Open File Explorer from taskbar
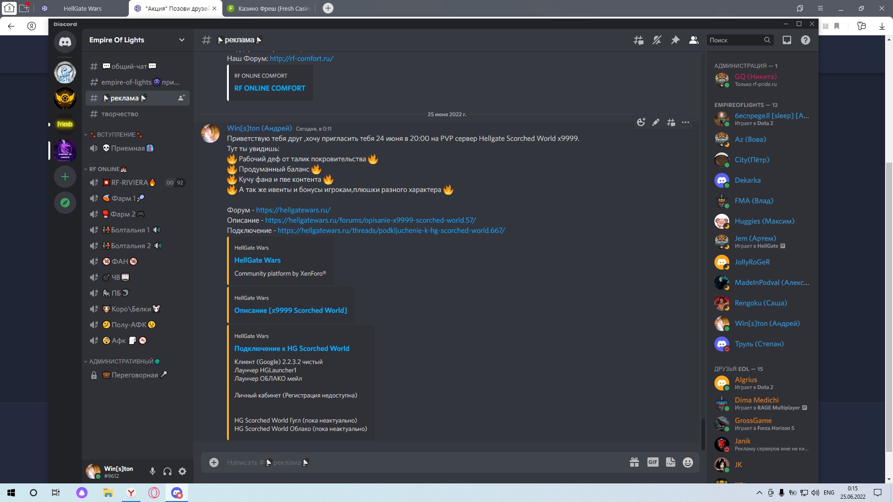The width and height of the screenshot is (893, 502). (x=108, y=493)
